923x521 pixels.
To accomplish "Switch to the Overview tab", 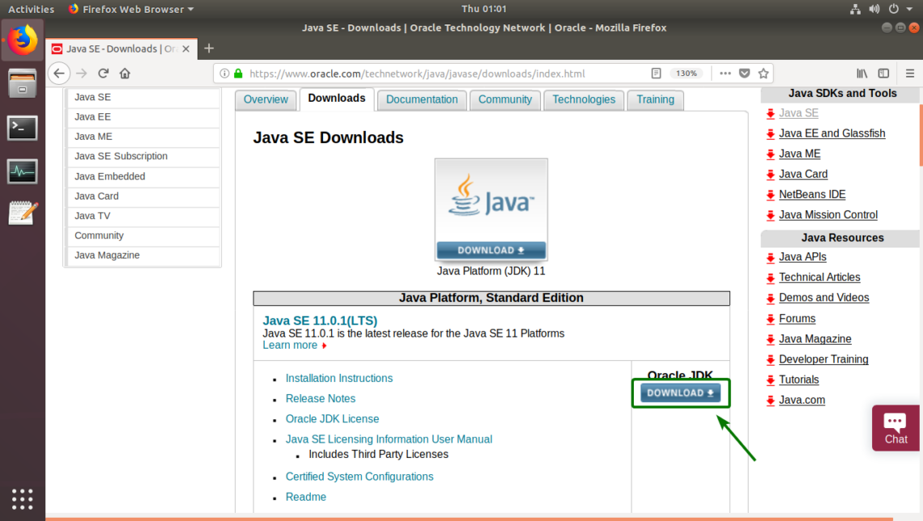I will click(x=266, y=100).
